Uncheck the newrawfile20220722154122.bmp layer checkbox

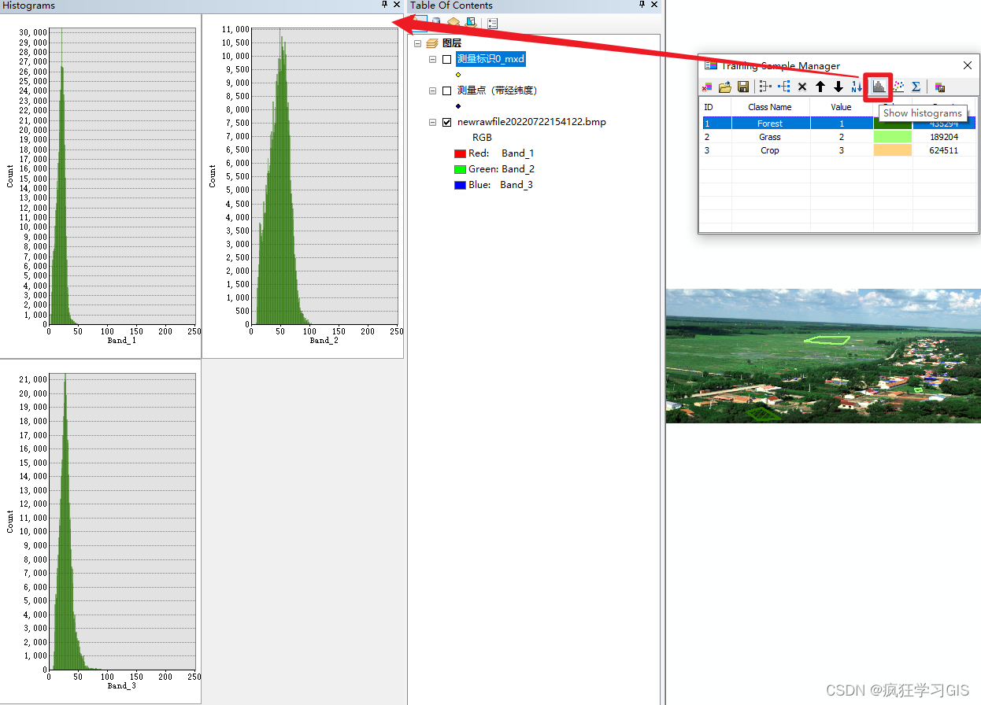[x=447, y=122]
